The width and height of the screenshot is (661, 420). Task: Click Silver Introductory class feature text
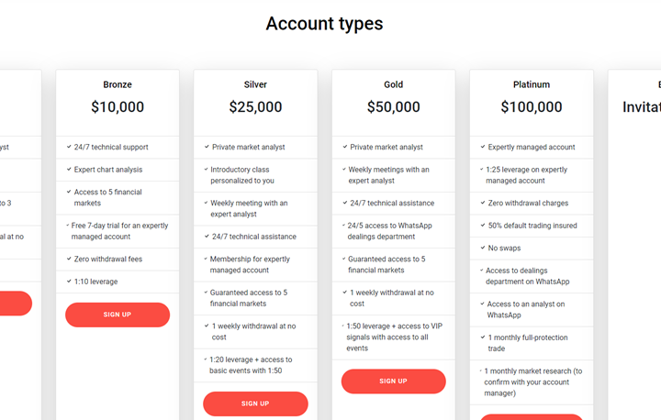(x=242, y=175)
